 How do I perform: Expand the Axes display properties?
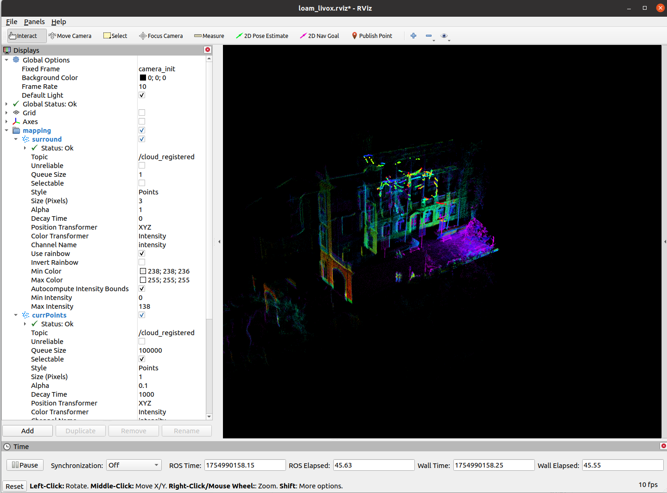(6, 121)
